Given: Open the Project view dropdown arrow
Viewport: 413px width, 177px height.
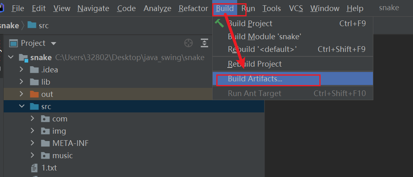Looking at the screenshot, I should [x=54, y=43].
